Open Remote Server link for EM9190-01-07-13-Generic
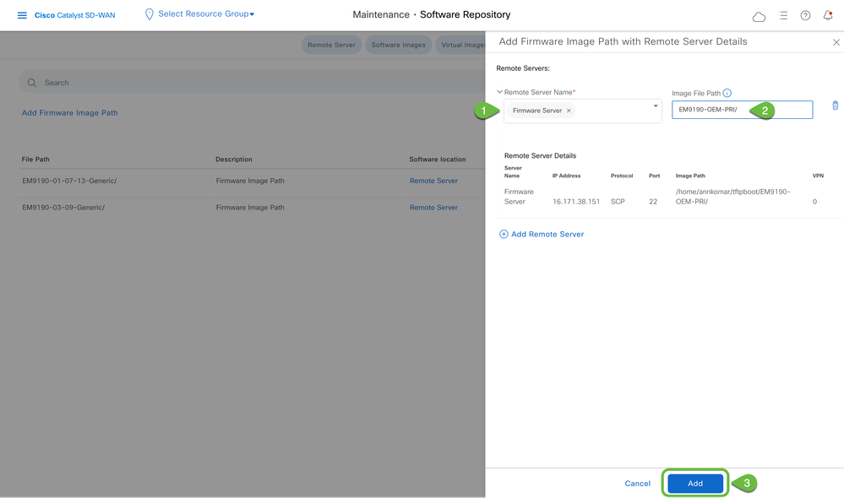 434,181
